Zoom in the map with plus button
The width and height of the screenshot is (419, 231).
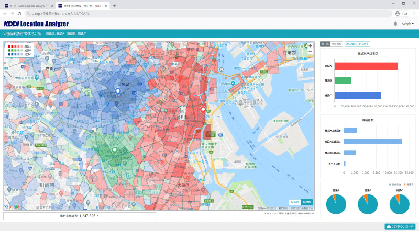[310, 46]
